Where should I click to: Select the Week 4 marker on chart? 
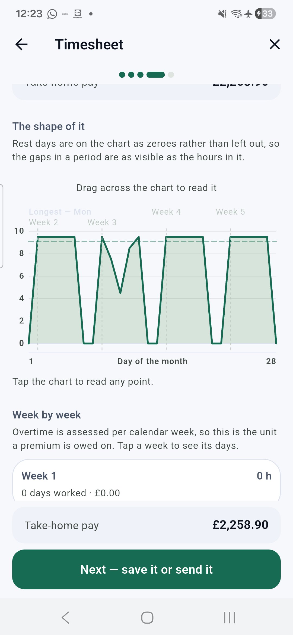click(x=166, y=212)
